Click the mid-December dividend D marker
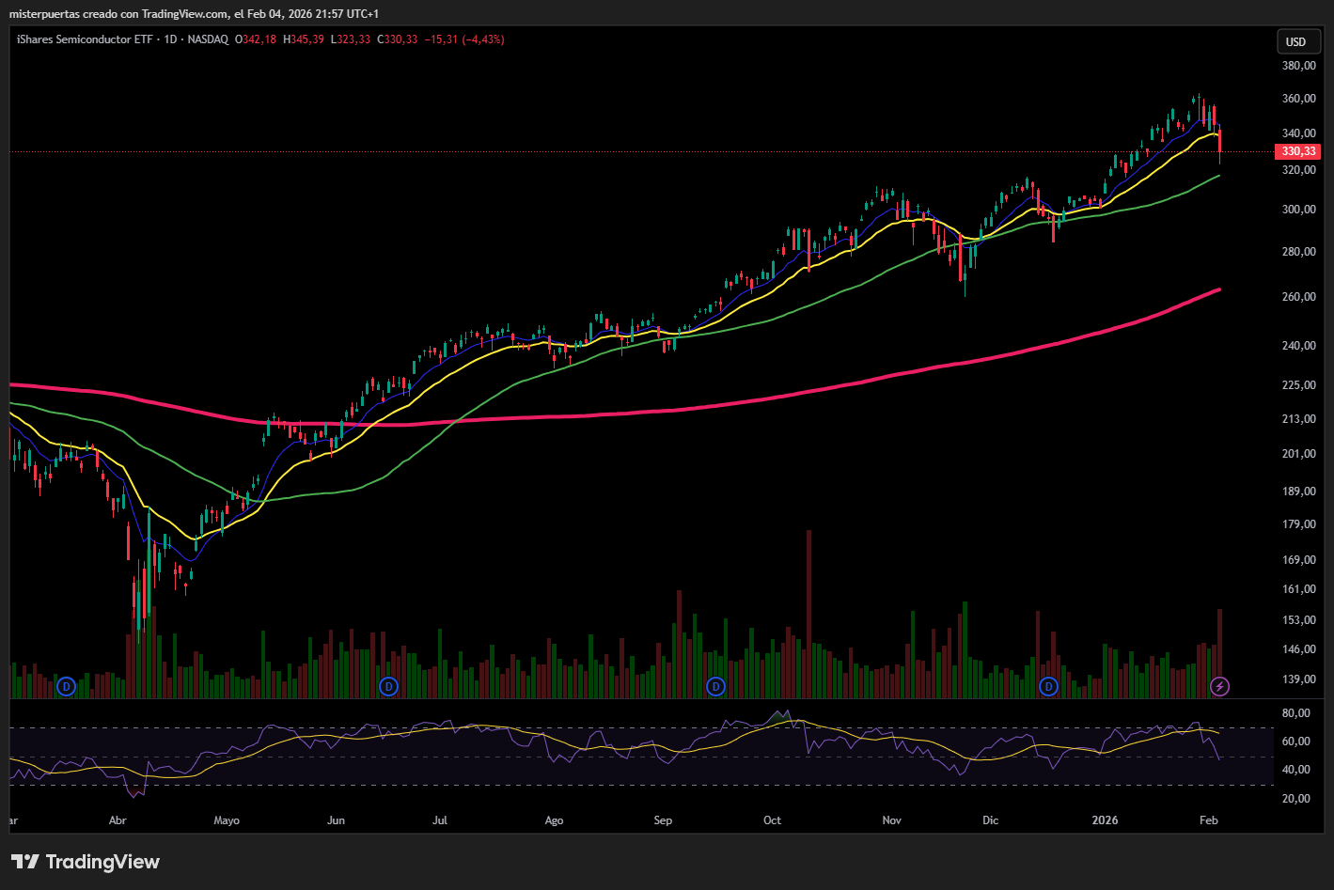Screen dimensions: 1334x890 (x=1048, y=687)
